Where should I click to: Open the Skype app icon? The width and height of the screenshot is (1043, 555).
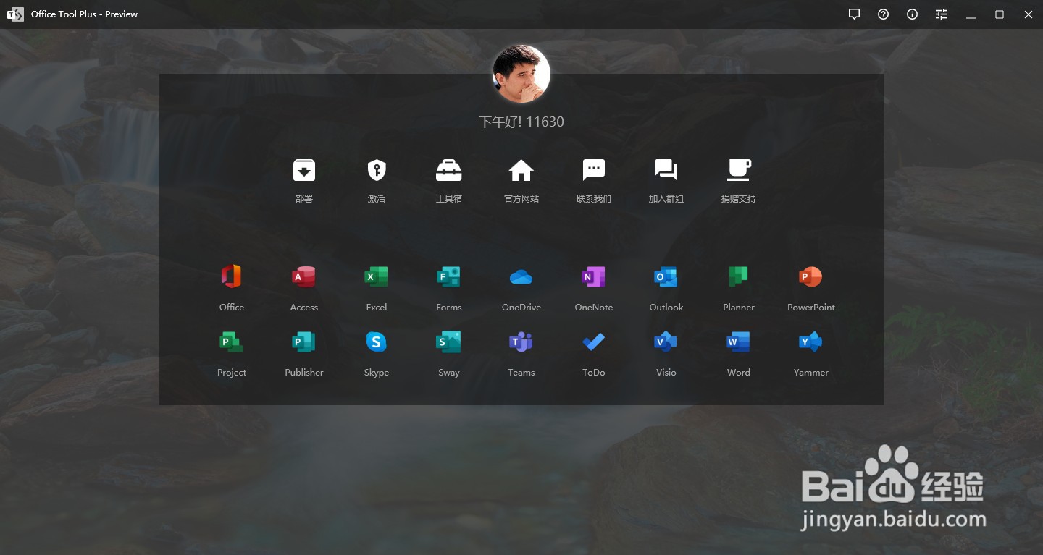click(x=377, y=342)
